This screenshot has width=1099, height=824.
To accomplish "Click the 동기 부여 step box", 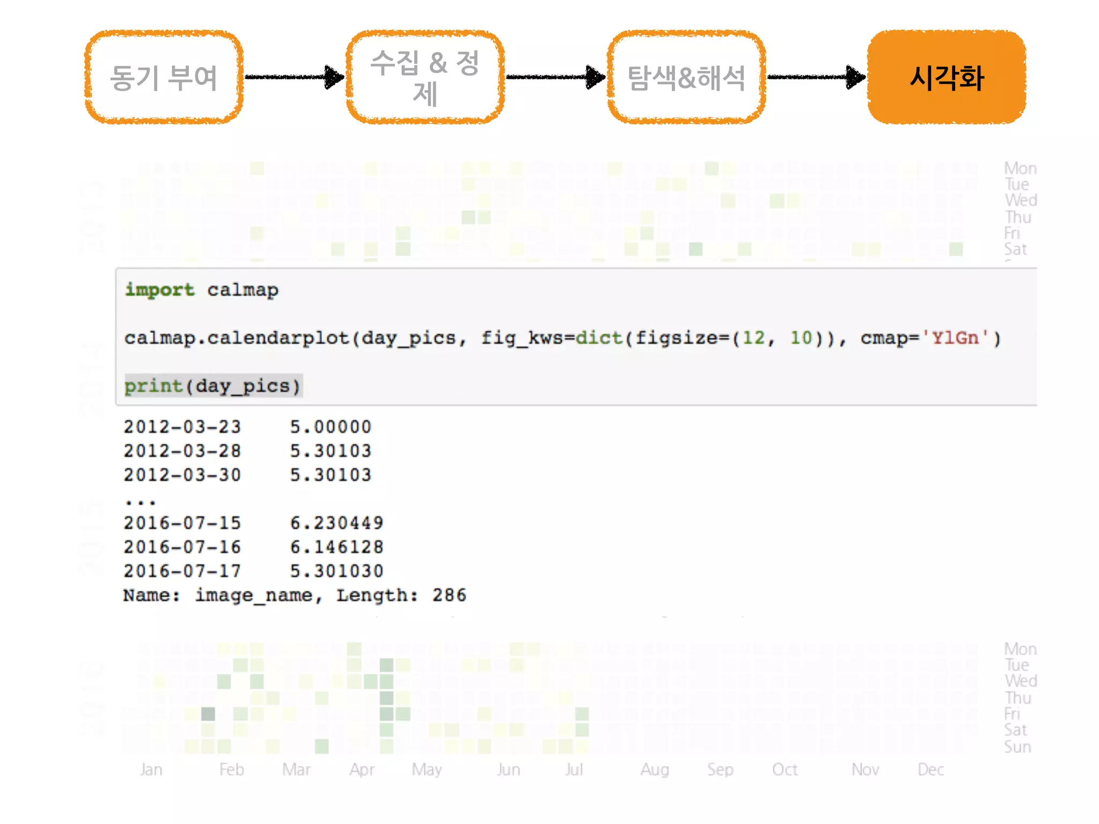I will (164, 77).
